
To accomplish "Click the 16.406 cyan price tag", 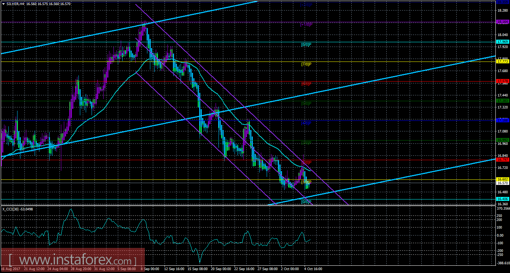I will point(502,199).
